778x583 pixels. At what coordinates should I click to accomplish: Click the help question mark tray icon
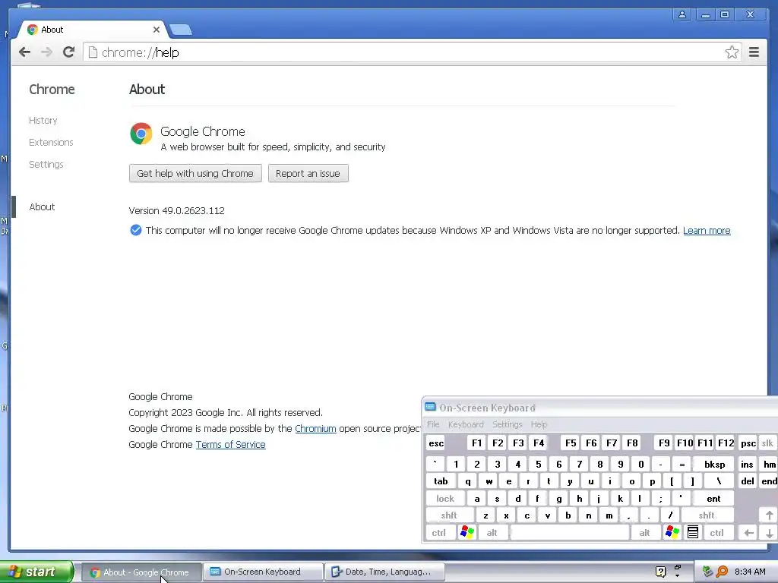pyautogui.click(x=660, y=572)
